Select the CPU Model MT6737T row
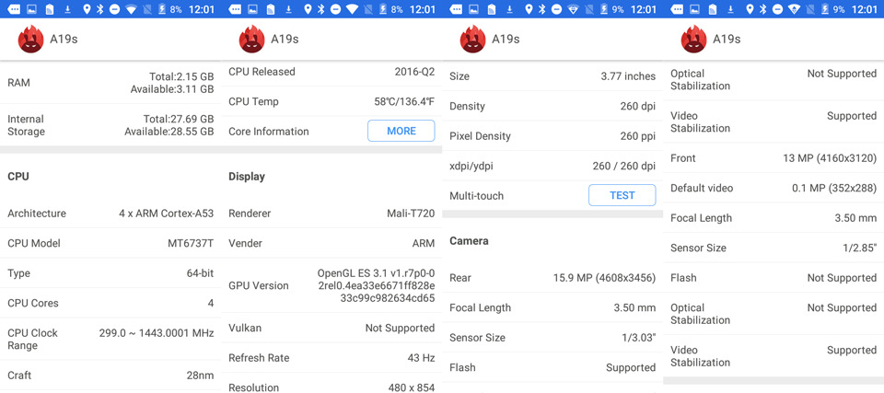The width and height of the screenshot is (884, 393). (x=110, y=244)
